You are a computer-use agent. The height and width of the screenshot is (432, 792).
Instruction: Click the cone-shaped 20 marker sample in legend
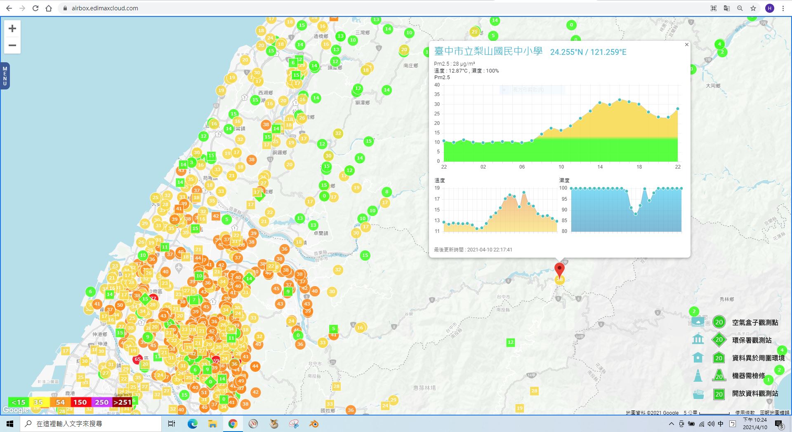click(x=719, y=376)
